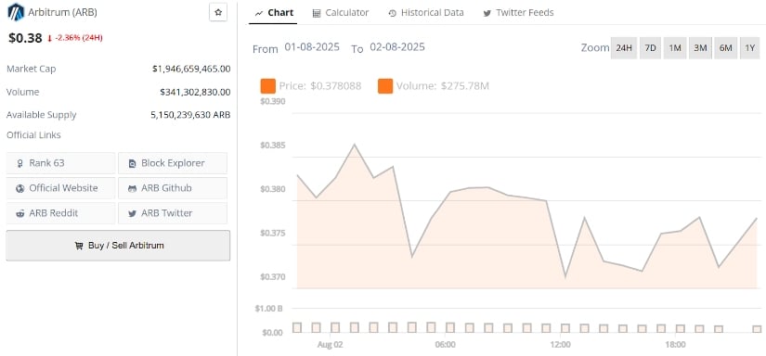
Task: Toggle the orange Volume series swatch
Action: click(x=385, y=86)
